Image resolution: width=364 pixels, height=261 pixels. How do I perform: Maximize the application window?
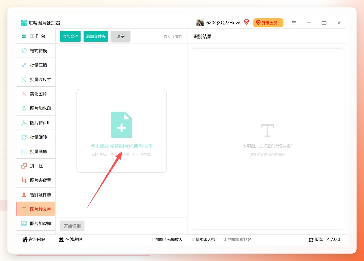(324, 23)
